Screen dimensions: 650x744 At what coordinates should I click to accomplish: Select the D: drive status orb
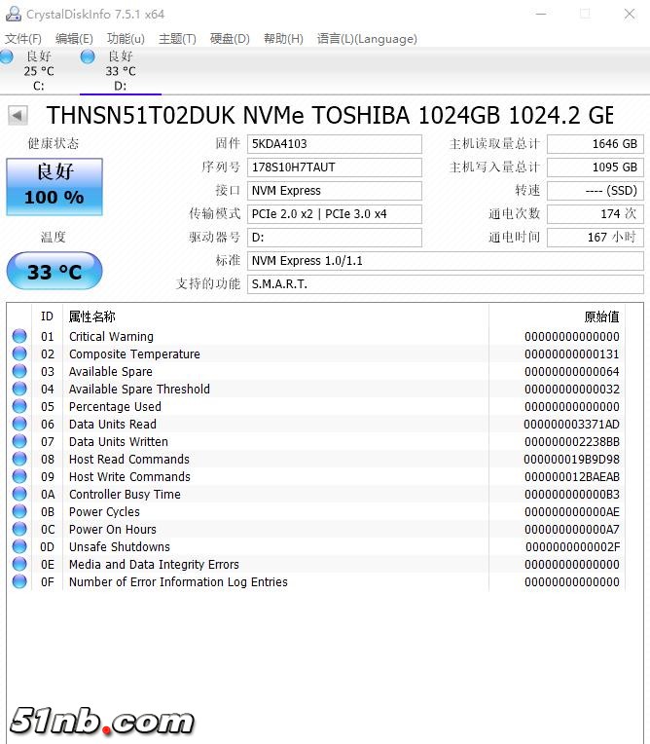pyautogui.click(x=89, y=58)
